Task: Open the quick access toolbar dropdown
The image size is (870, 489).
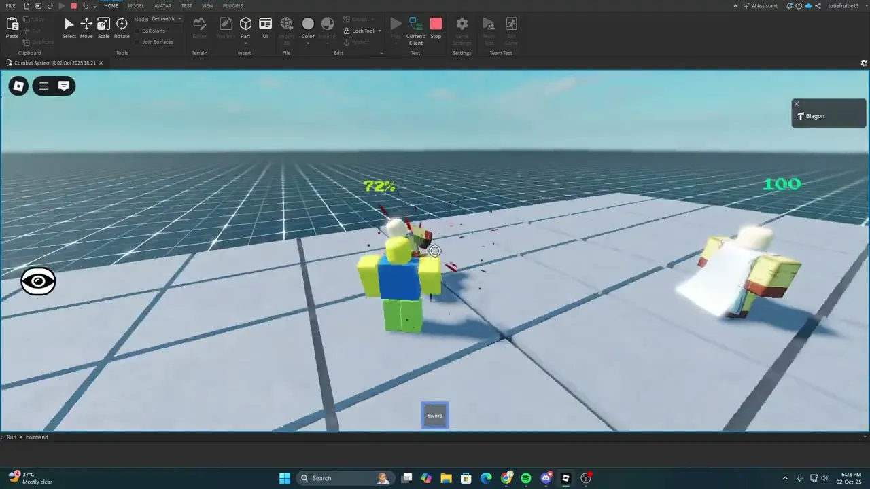Action: coord(94,6)
